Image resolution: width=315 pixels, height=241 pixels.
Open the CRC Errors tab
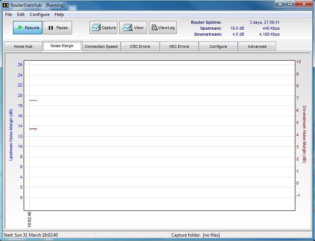point(140,47)
